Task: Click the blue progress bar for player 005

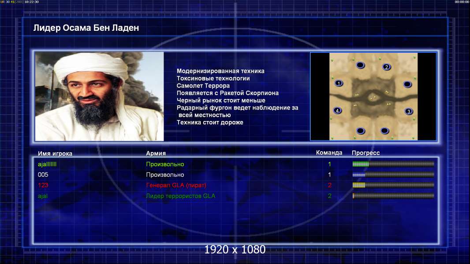Action: (x=393, y=174)
